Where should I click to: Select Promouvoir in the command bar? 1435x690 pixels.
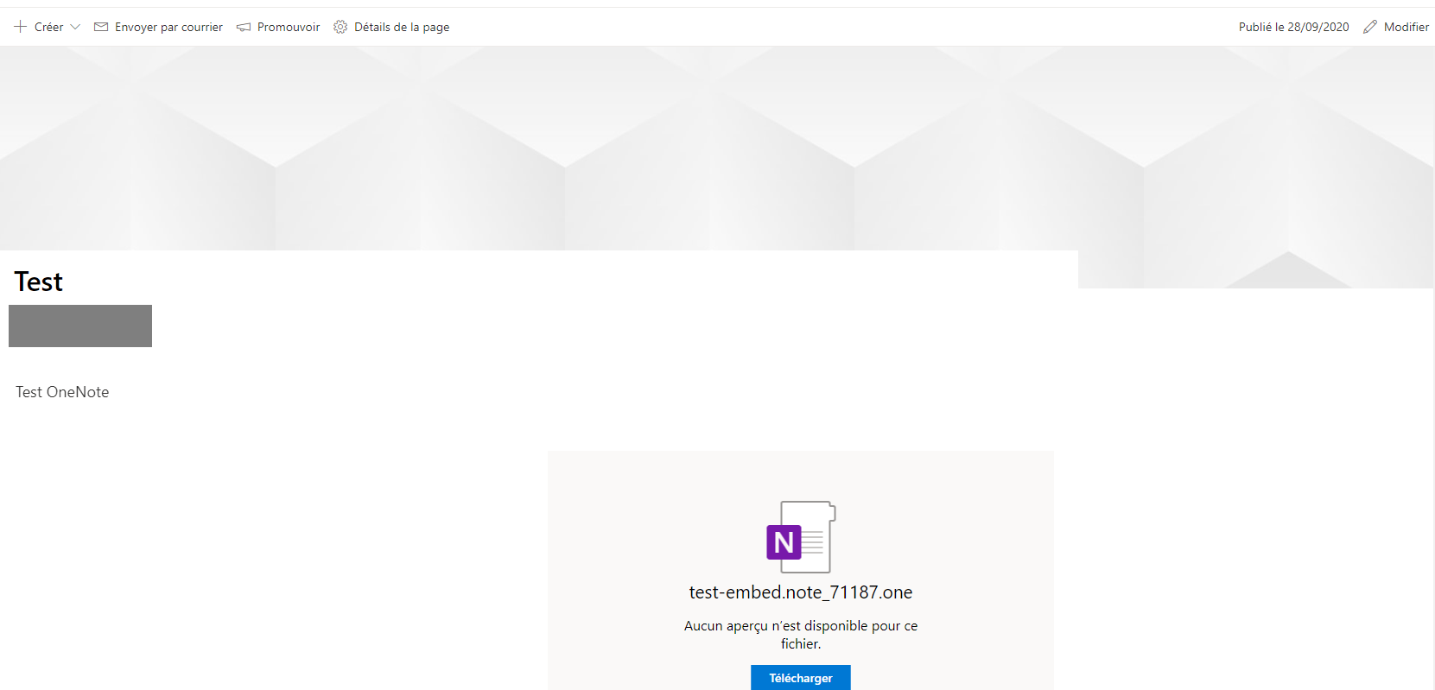coord(289,27)
